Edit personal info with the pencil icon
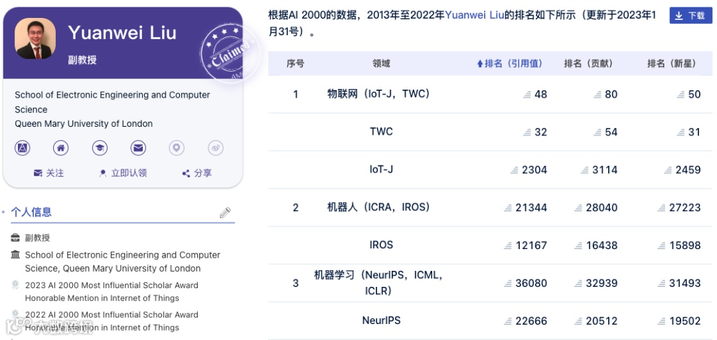This screenshot has width=717, height=340. pos(225,212)
